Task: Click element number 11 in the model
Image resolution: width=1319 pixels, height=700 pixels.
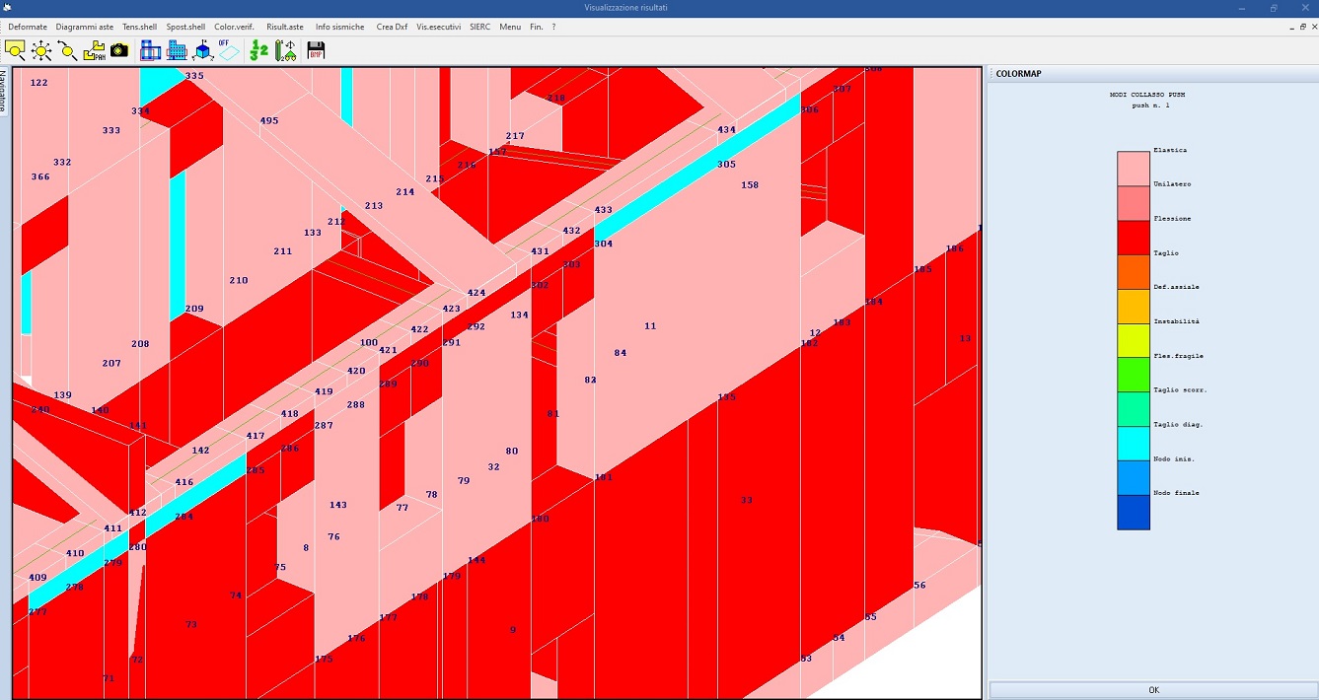Action: click(x=650, y=326)
